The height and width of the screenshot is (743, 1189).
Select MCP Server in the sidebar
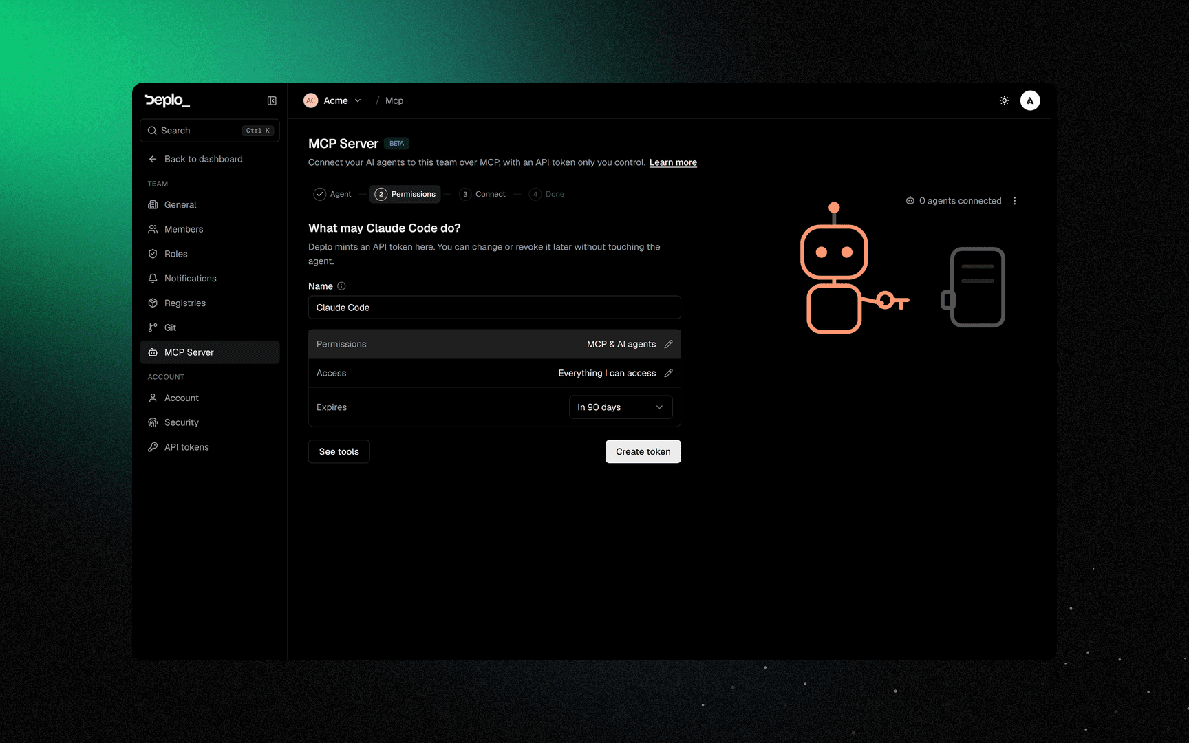[x=210, y=352]
